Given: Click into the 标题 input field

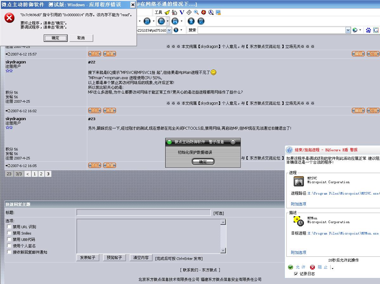Looking at the screenshot, I should point(144,213).
